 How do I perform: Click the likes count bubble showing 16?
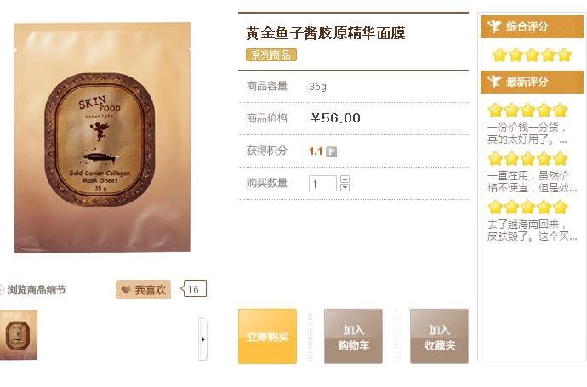(x=194, y=289)
